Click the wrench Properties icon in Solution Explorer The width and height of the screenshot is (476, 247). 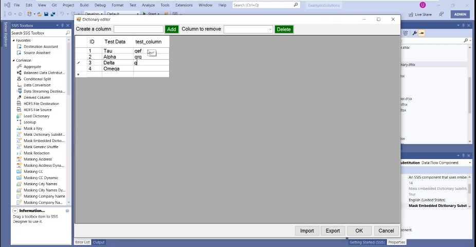[414, 33]
